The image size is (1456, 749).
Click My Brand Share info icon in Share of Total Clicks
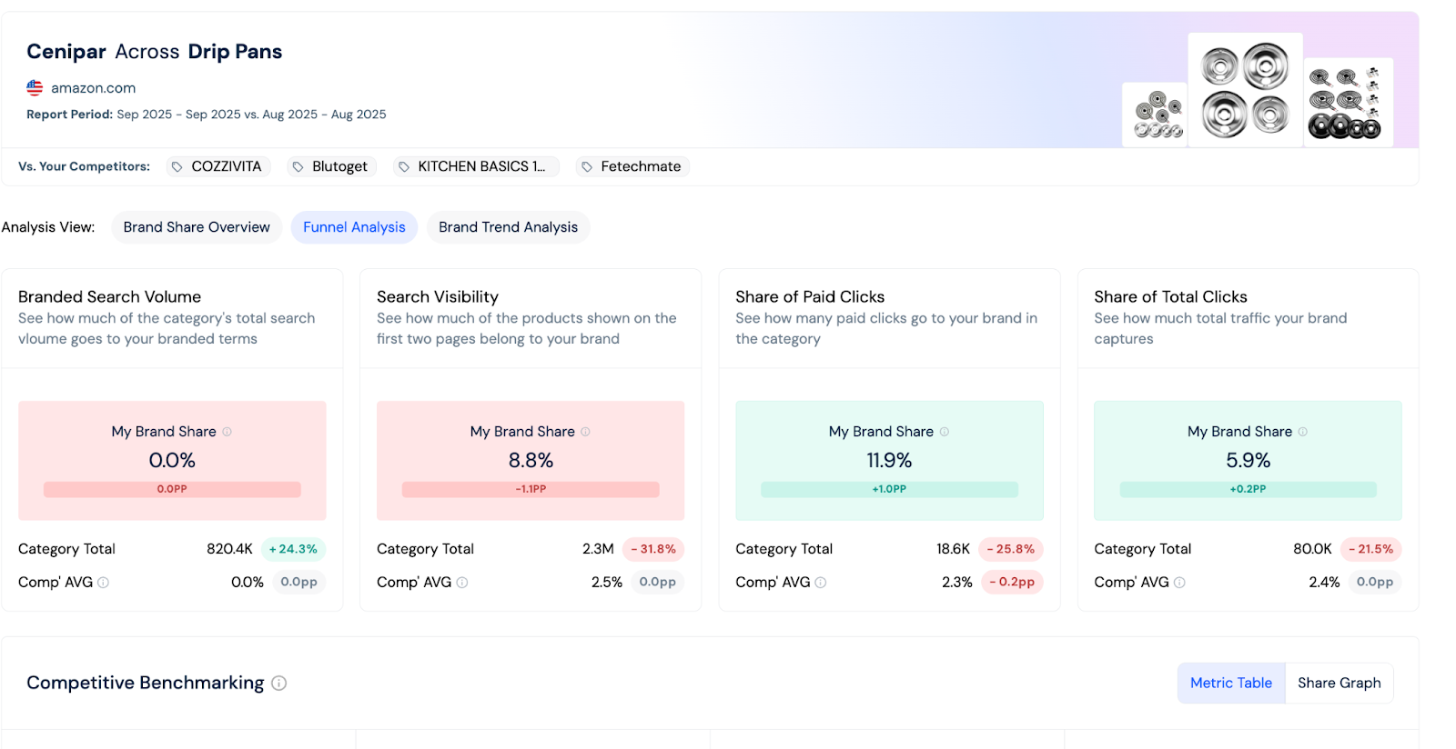[x=1303, y=432]
